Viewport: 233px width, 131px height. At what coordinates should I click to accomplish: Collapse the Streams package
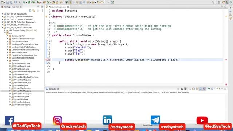point(8,61)
